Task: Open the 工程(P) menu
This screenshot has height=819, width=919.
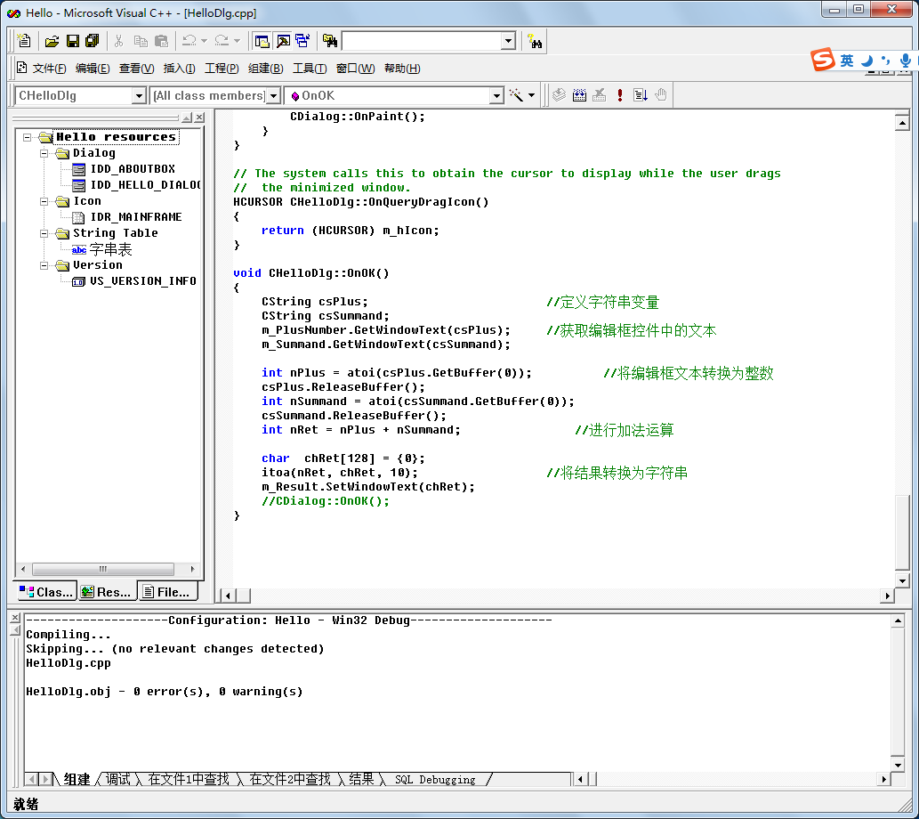Action: coord(222,69)
